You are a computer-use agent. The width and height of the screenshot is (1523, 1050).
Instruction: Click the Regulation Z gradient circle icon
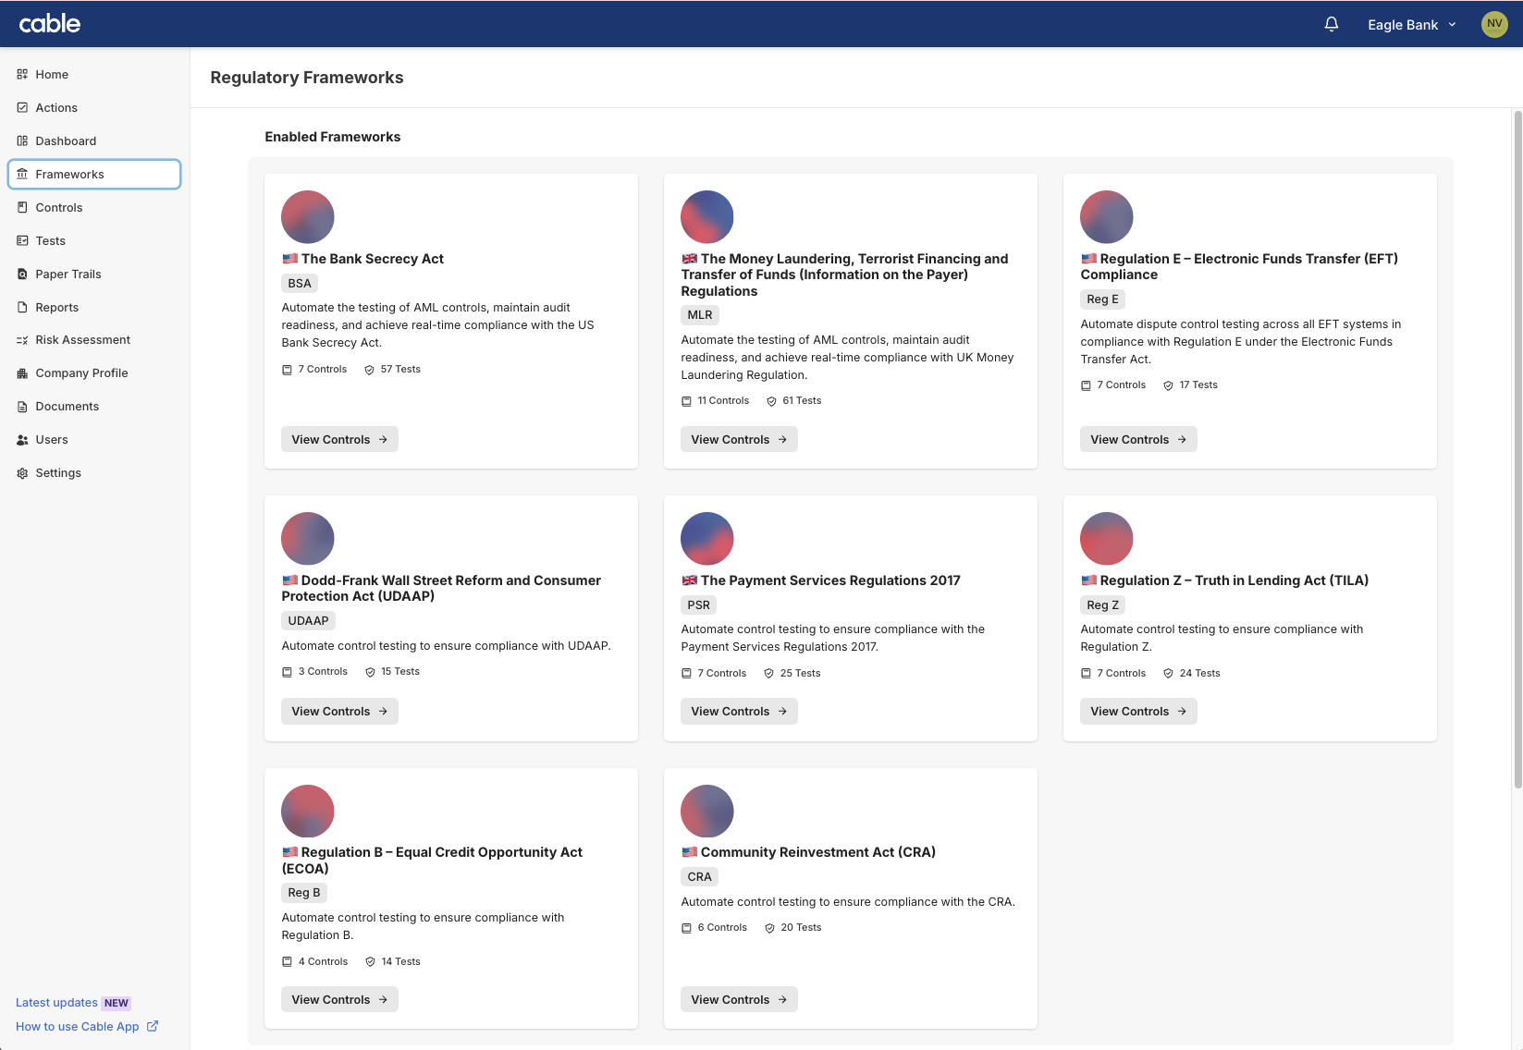[1106, 539]
